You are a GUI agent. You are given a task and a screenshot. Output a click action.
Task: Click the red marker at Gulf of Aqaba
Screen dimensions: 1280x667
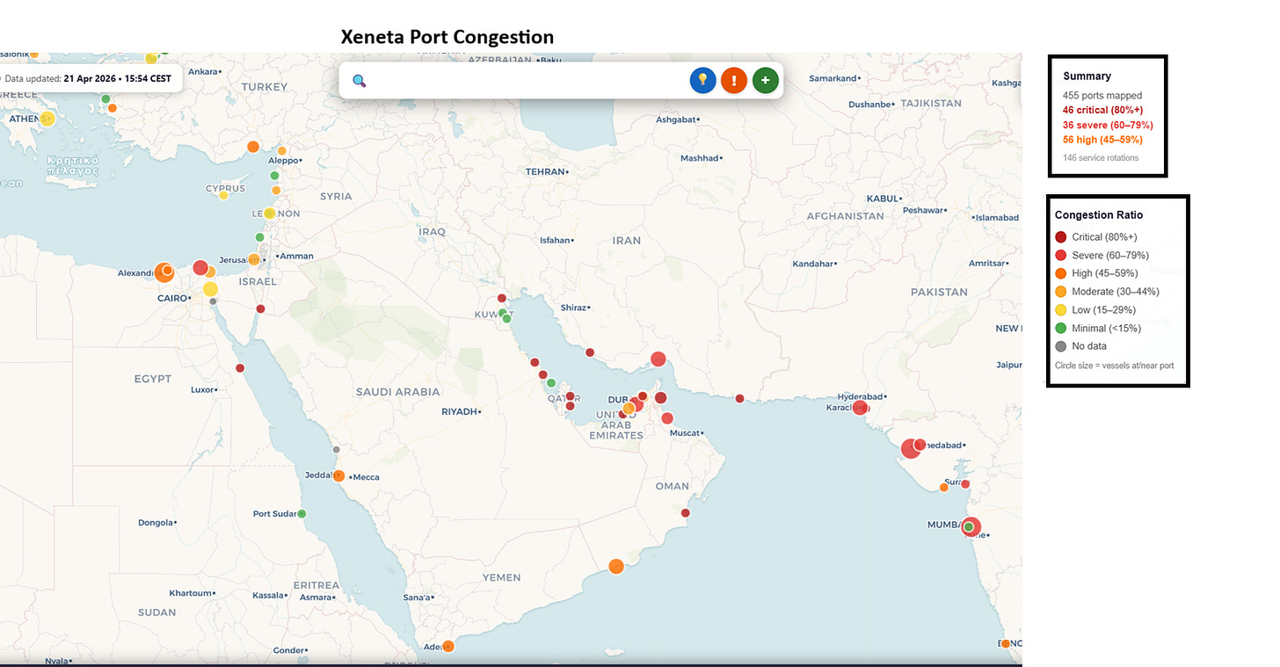[x=260, y=308]
